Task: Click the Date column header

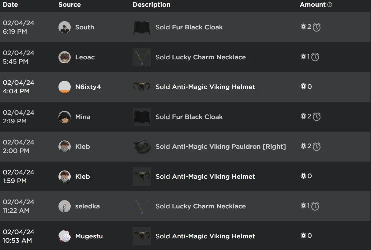Action: pyautogui.click(x=10, y=5)
